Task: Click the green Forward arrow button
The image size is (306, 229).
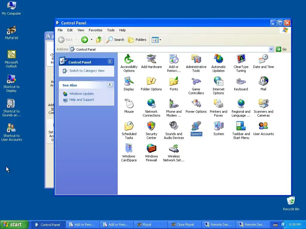Action: click(x=85, y=40)
